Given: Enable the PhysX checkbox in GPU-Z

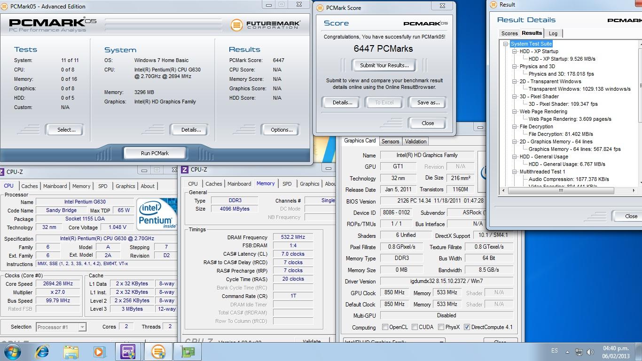Looking at the screenshot, I should tap(441, 327).
